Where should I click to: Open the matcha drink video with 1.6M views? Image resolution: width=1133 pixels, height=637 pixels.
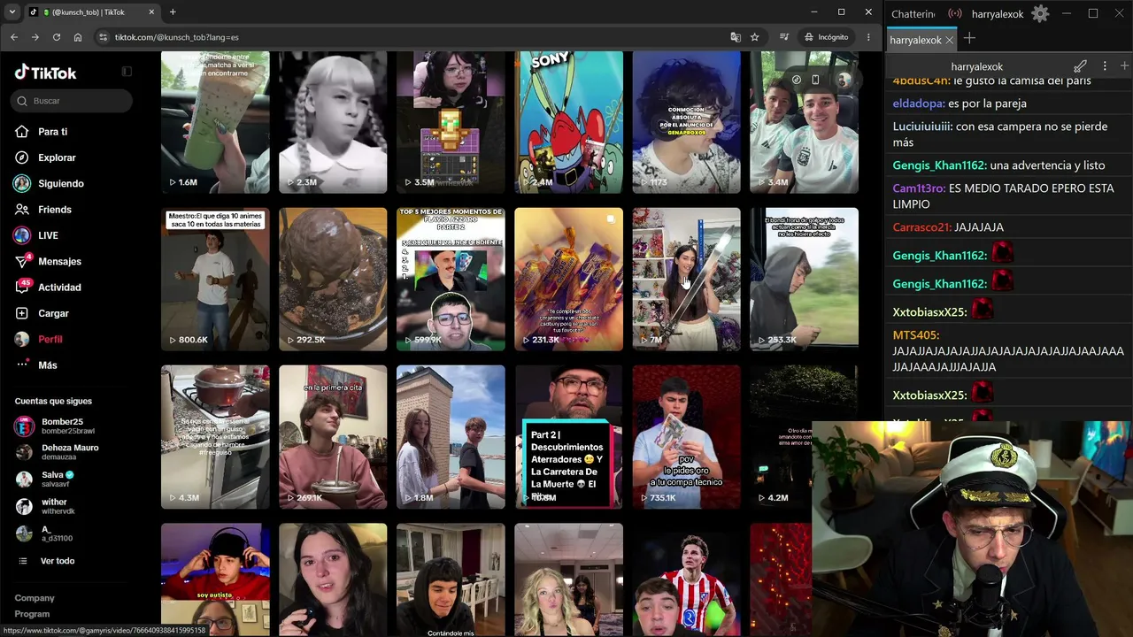[x=215, y=122]
